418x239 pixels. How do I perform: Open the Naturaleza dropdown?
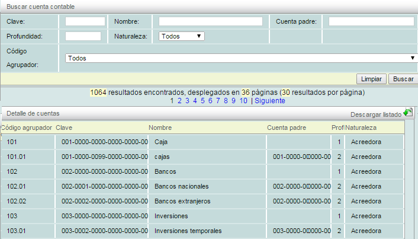pyautogui.click(x=181, y=36)
